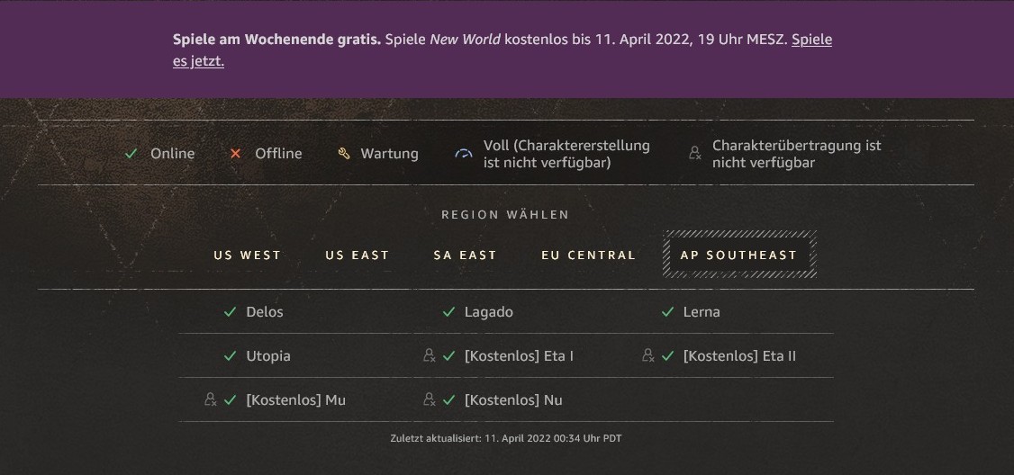Click transfer-unavailable icon beside Eta II

(x=648, y=355)
